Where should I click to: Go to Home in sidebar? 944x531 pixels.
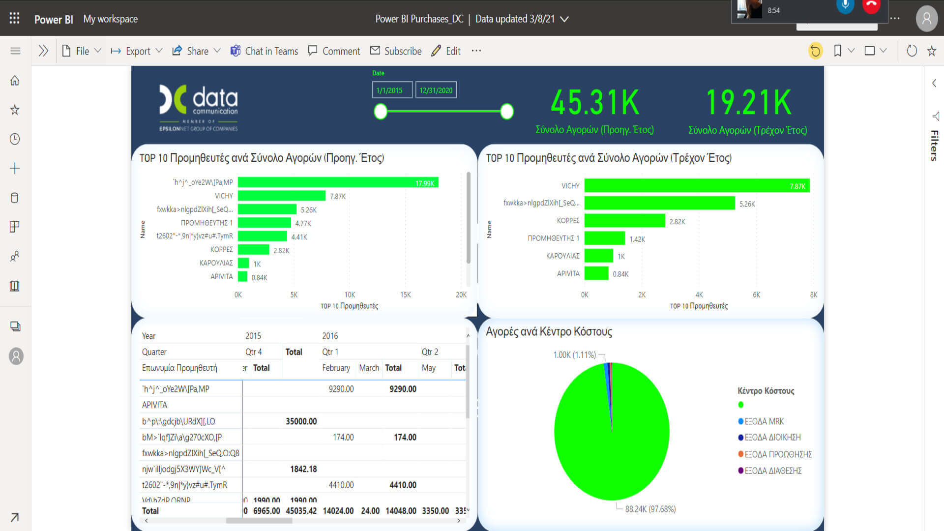coord(15,81)
